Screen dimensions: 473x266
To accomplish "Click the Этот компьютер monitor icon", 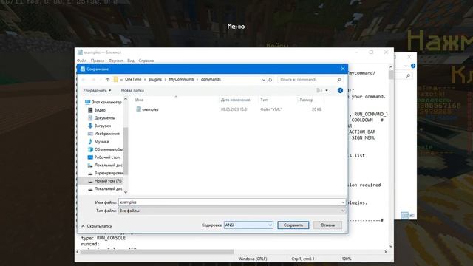I will click(88, 102).
